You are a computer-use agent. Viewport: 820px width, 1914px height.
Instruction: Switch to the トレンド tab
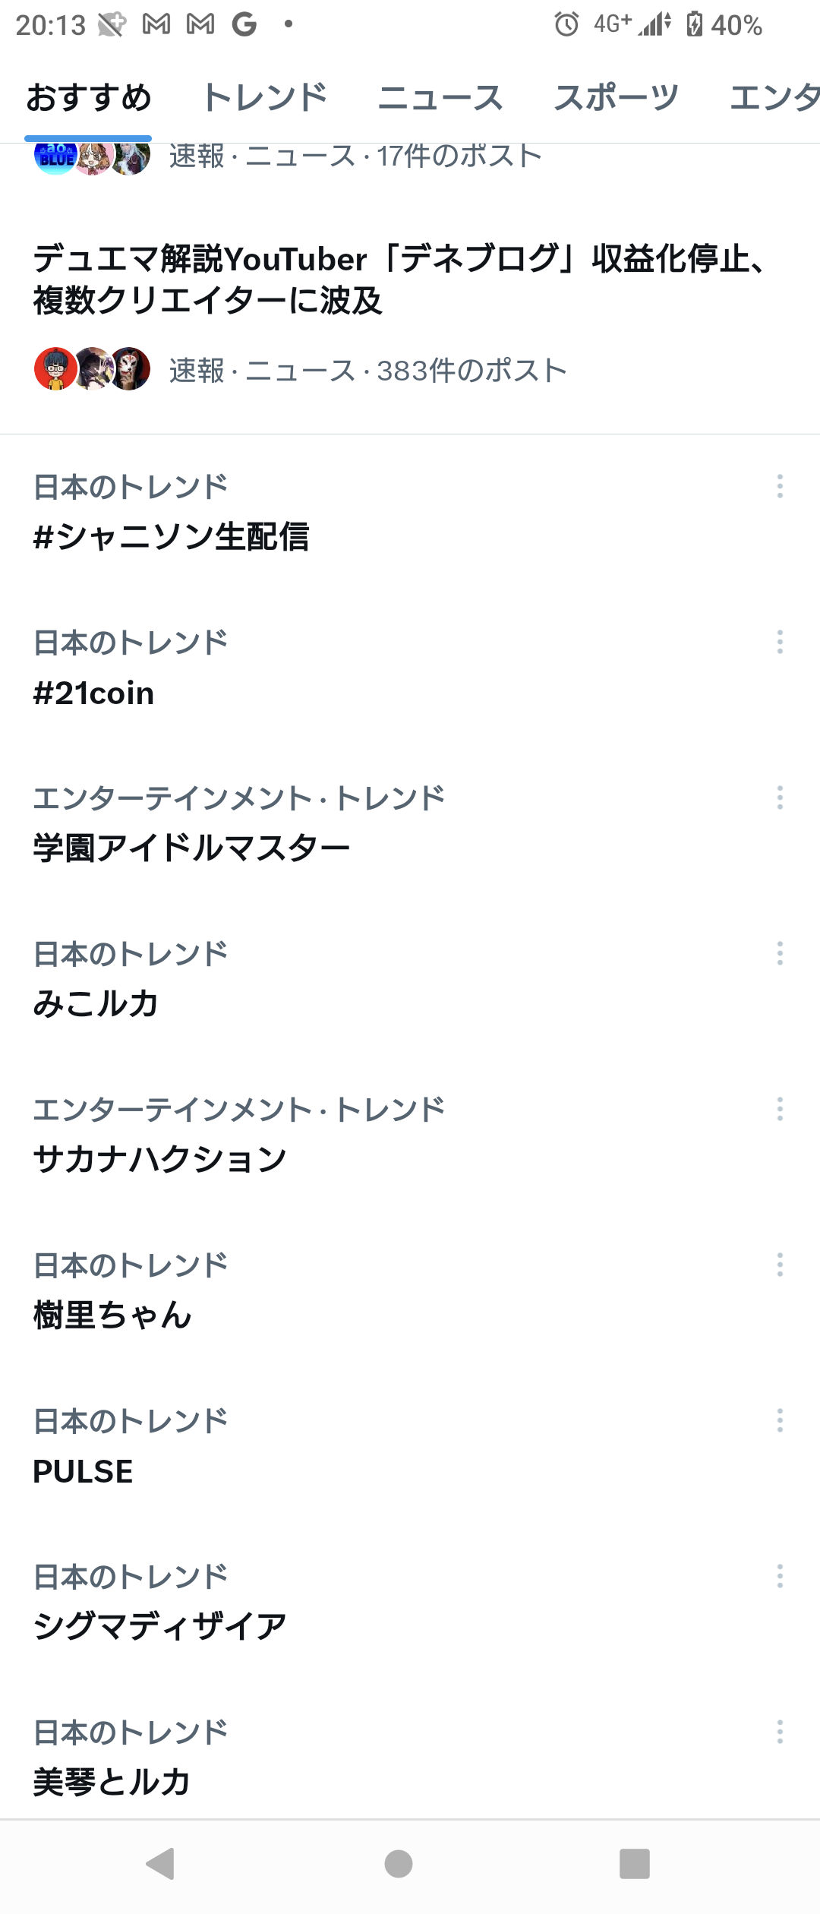tap(264, 98)
